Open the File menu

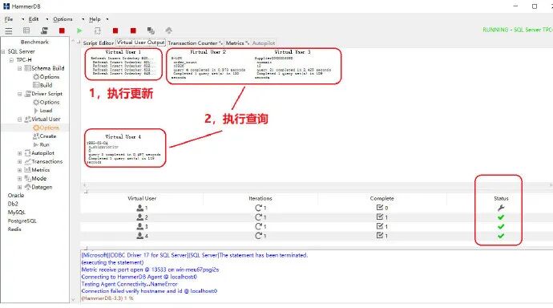(9, 19)
